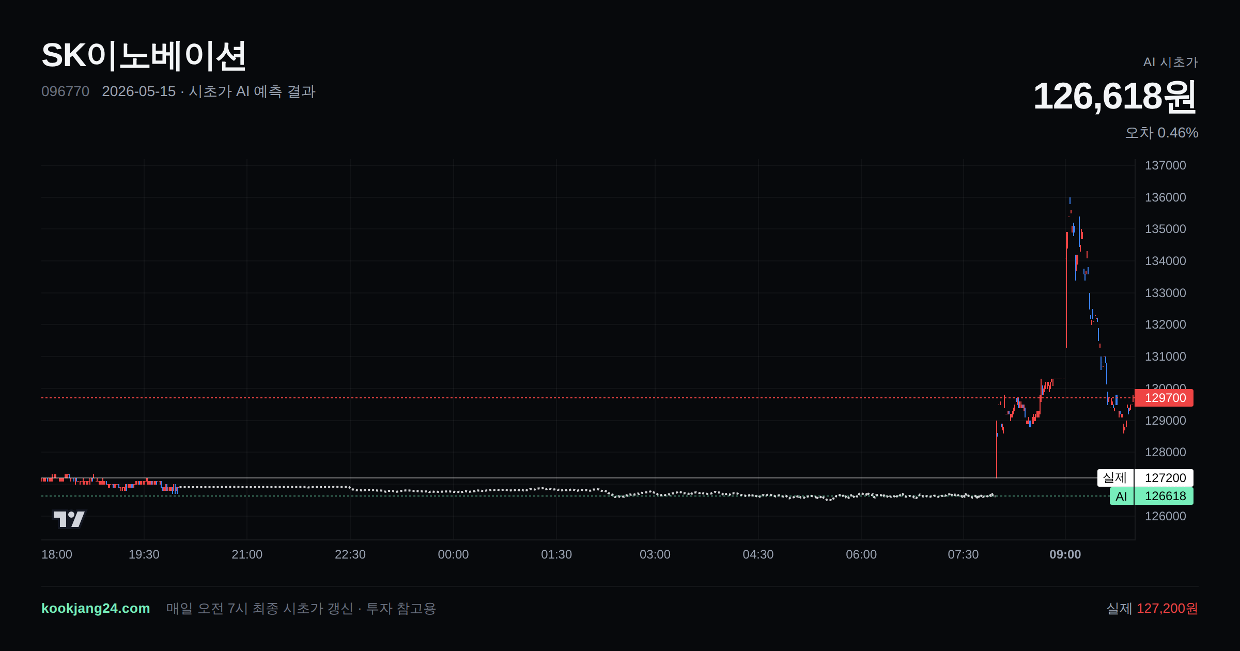The image size is (1240, 651).
Task: Click the 19:30 time axis label
Action: coord(144,554)
